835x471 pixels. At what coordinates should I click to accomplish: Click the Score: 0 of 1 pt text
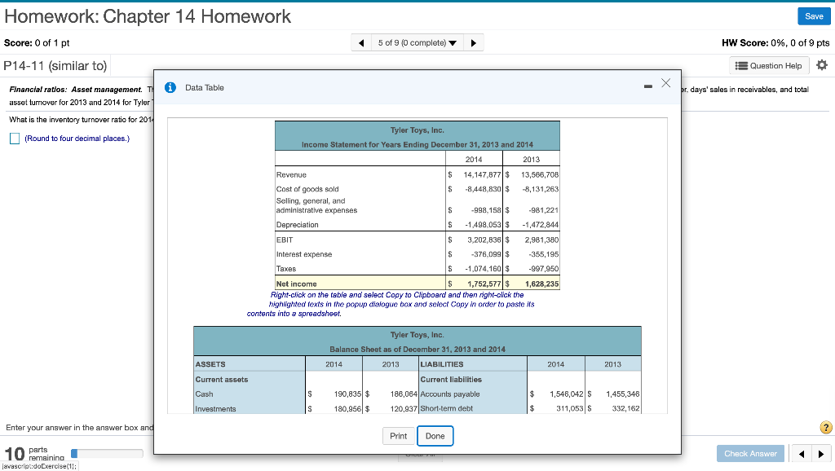pyautogui.click(x=37, y=42)
